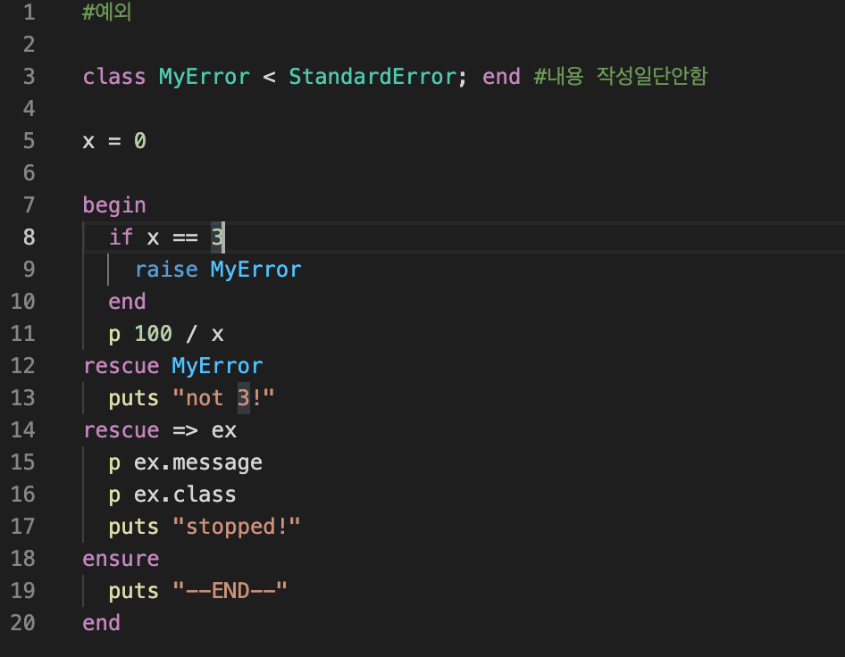Click line number 12 in the gutter
The image size is (845, 657).
click(23, 366)
